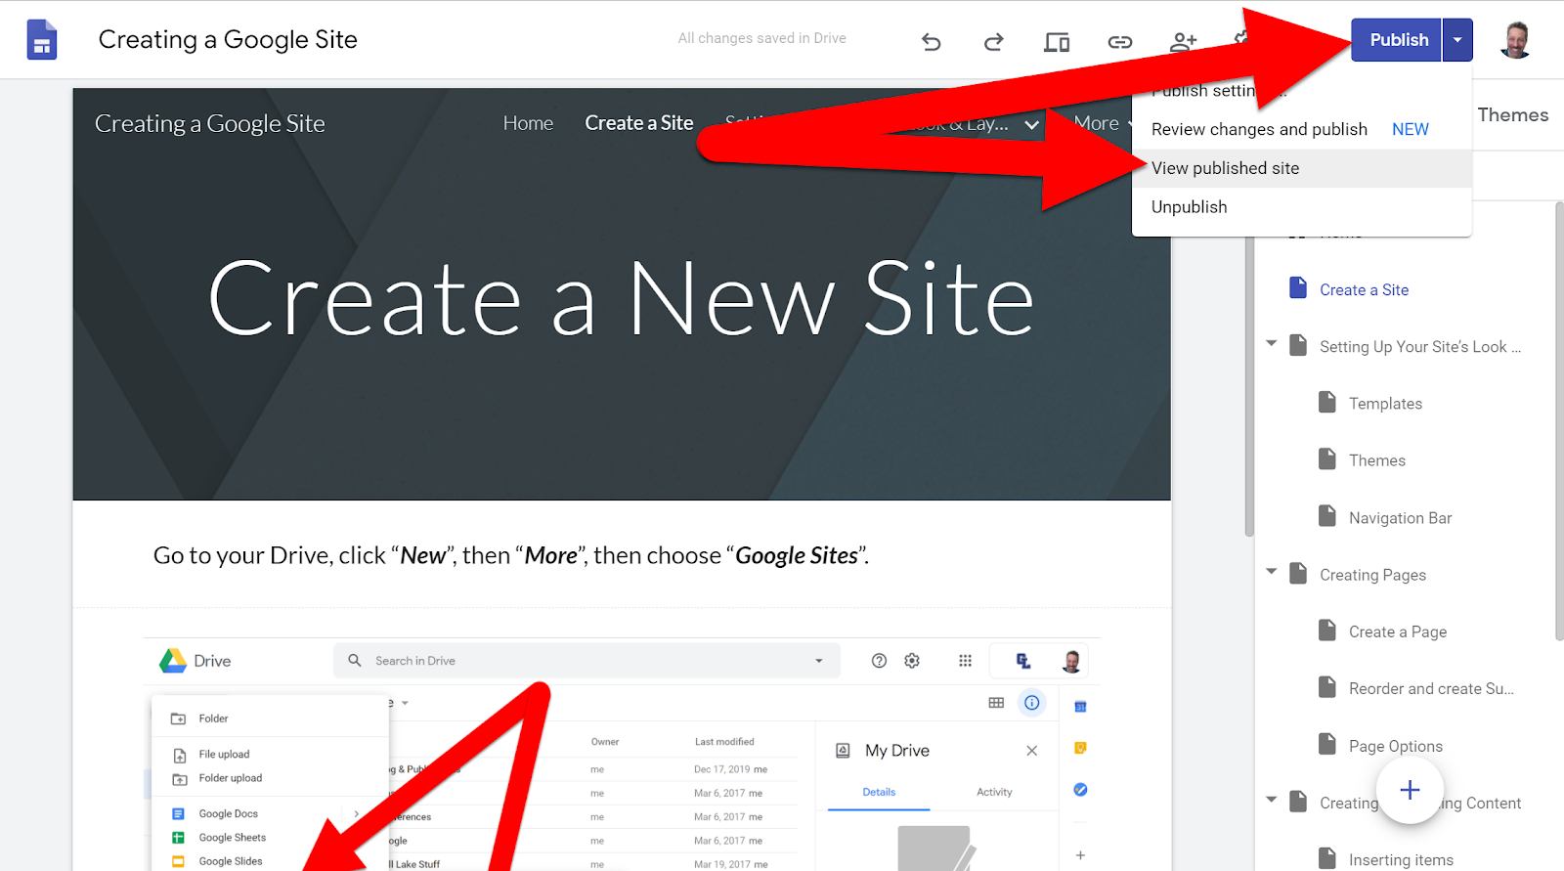Expand the Look & Lay... nav chevron
Image resolution: width=1564 pixels, height=871 pixels.
[1031, 125]
